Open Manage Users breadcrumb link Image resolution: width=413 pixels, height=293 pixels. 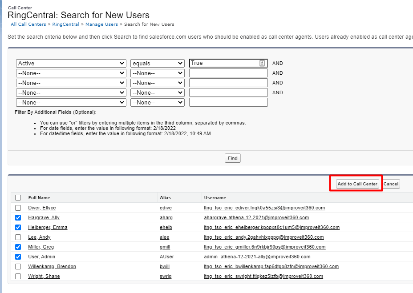click(x=101, y=24)
